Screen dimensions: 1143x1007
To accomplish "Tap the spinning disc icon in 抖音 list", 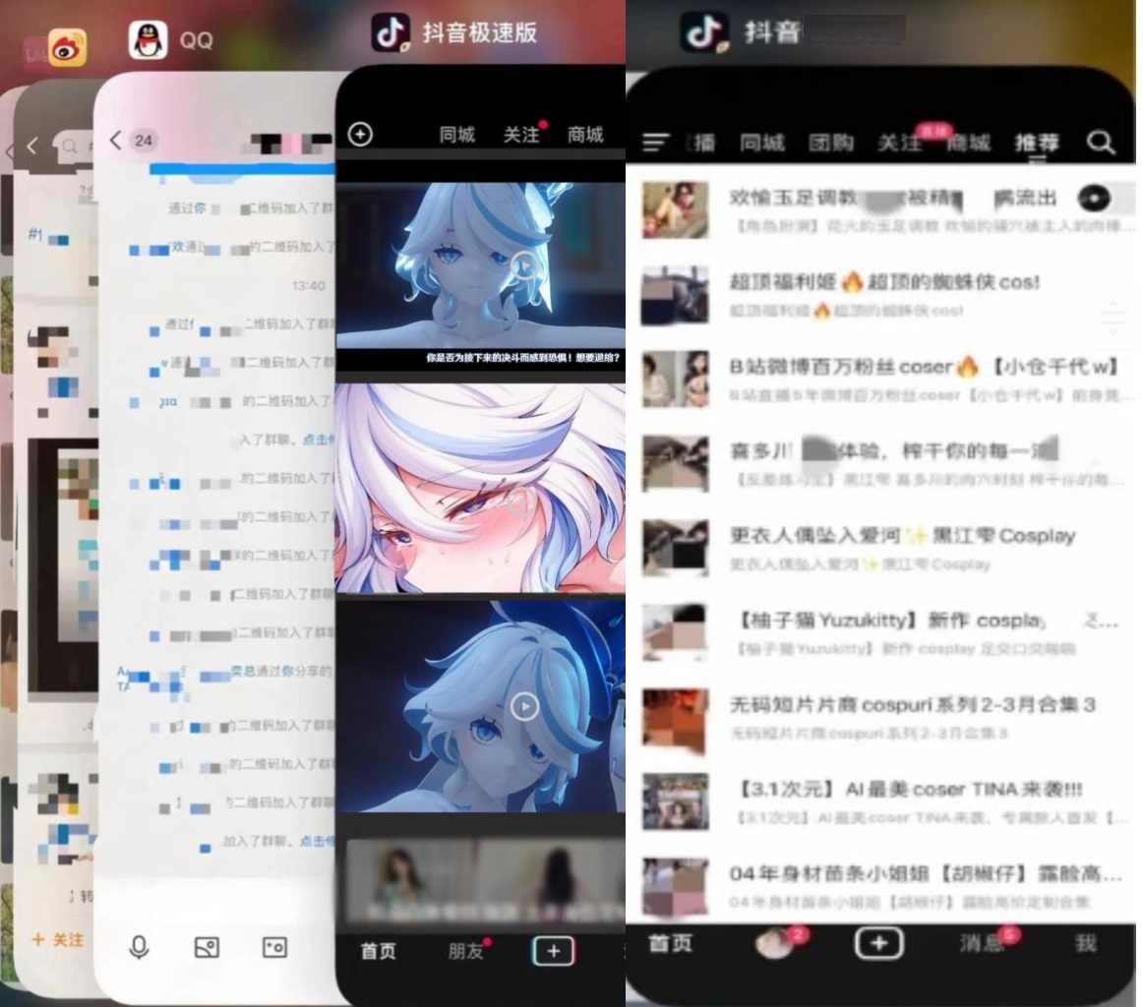I will [1094, 199].
